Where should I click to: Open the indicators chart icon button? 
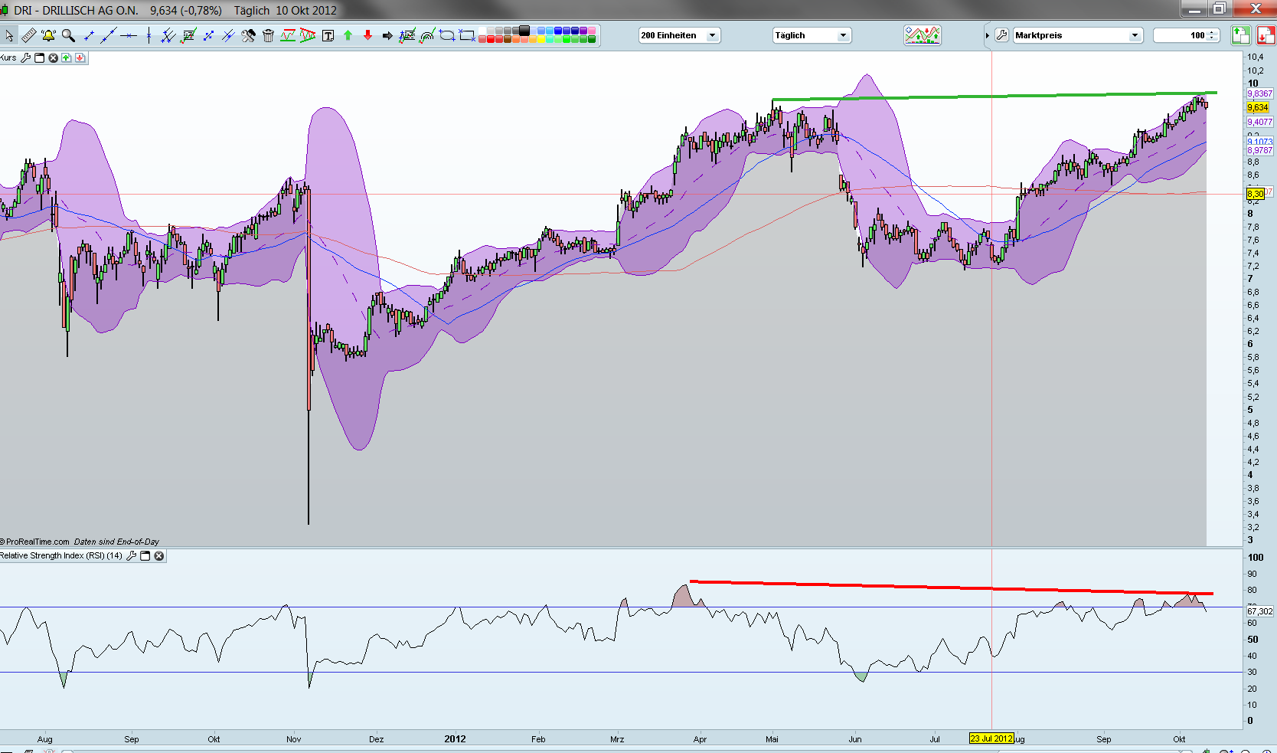[x=923, y=35]
